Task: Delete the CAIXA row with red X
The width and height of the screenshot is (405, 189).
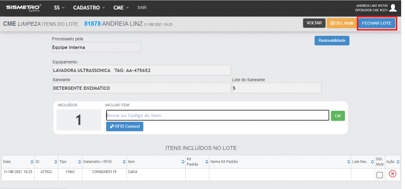Action: 392,174
